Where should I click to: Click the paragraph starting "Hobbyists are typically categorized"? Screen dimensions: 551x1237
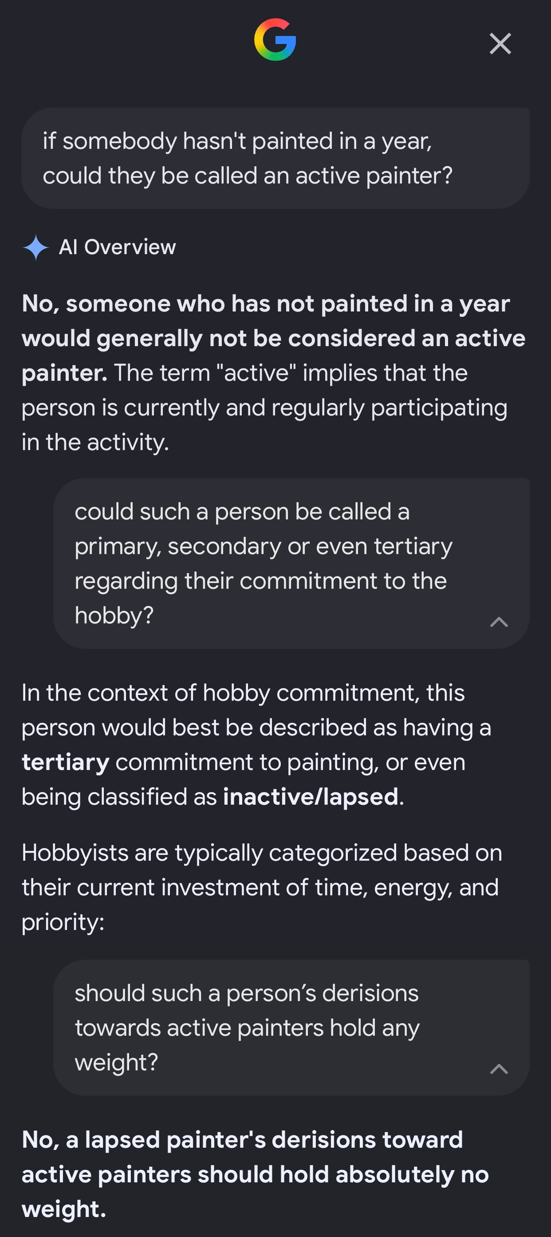tap(262, 887)
